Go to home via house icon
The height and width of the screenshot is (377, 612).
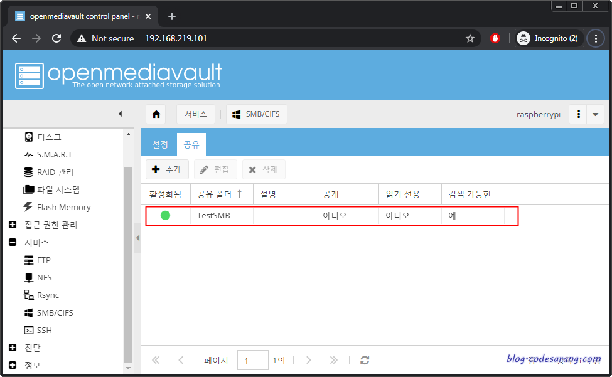(x=156, y=114)
